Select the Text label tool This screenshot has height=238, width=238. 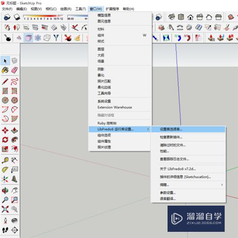(14, 169)
